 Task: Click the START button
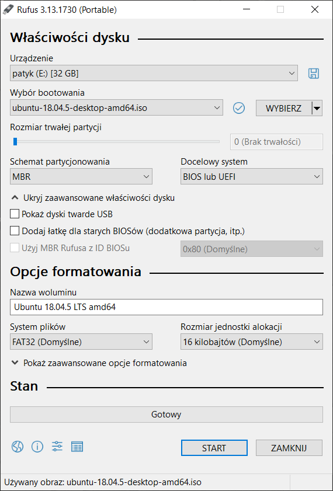pos(214,448)
